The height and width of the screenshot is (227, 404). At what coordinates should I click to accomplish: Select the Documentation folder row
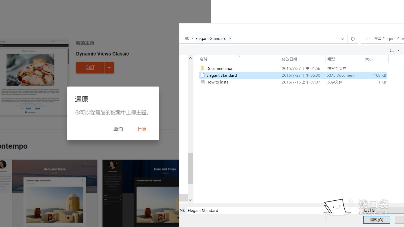point(293,68)
